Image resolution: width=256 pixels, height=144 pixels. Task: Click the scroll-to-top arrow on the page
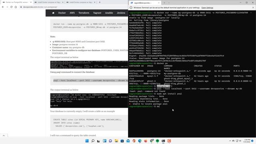click(x=4, y=136)
